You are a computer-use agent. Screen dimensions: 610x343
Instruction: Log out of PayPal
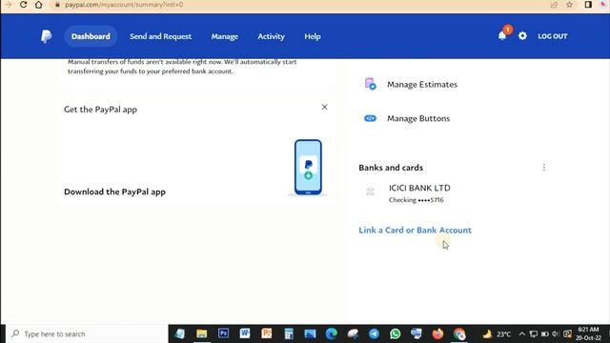553,36
